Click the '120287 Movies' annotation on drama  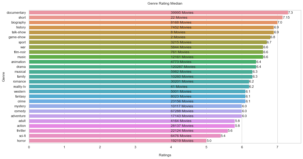coord(183,67)
